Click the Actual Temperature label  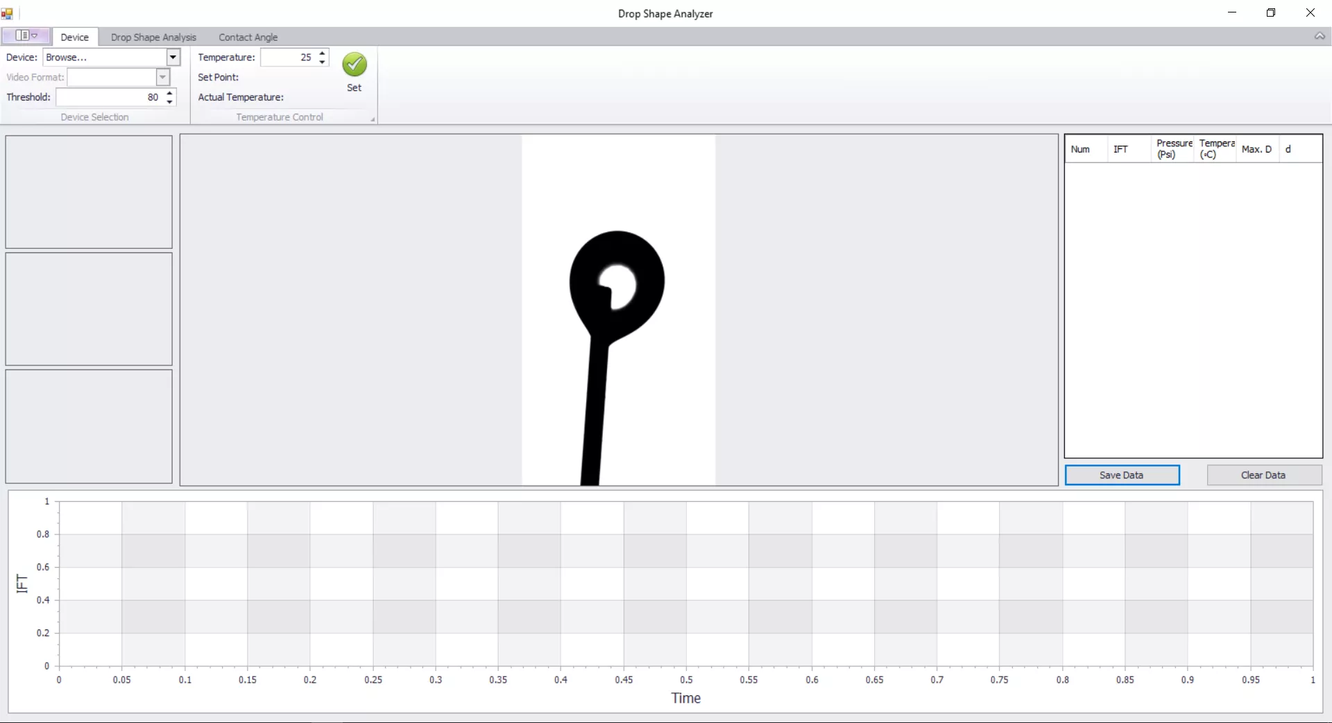241,97
